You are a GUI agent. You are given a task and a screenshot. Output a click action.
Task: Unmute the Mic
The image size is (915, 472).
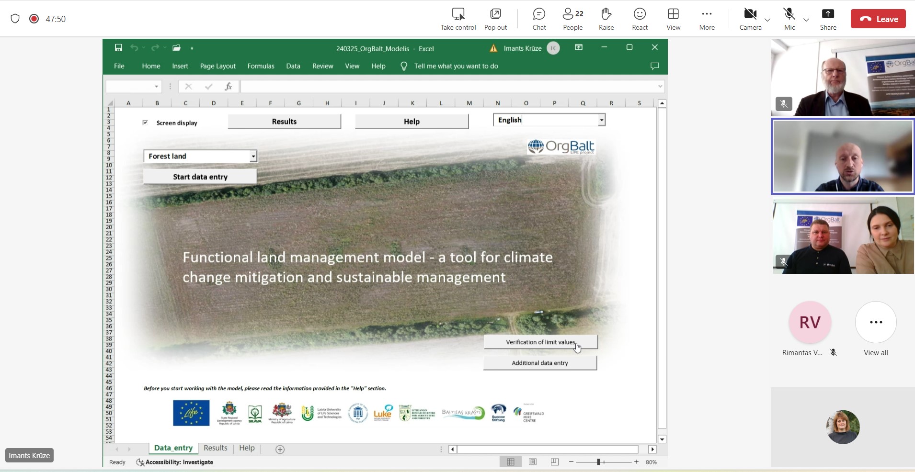point(789,19)
